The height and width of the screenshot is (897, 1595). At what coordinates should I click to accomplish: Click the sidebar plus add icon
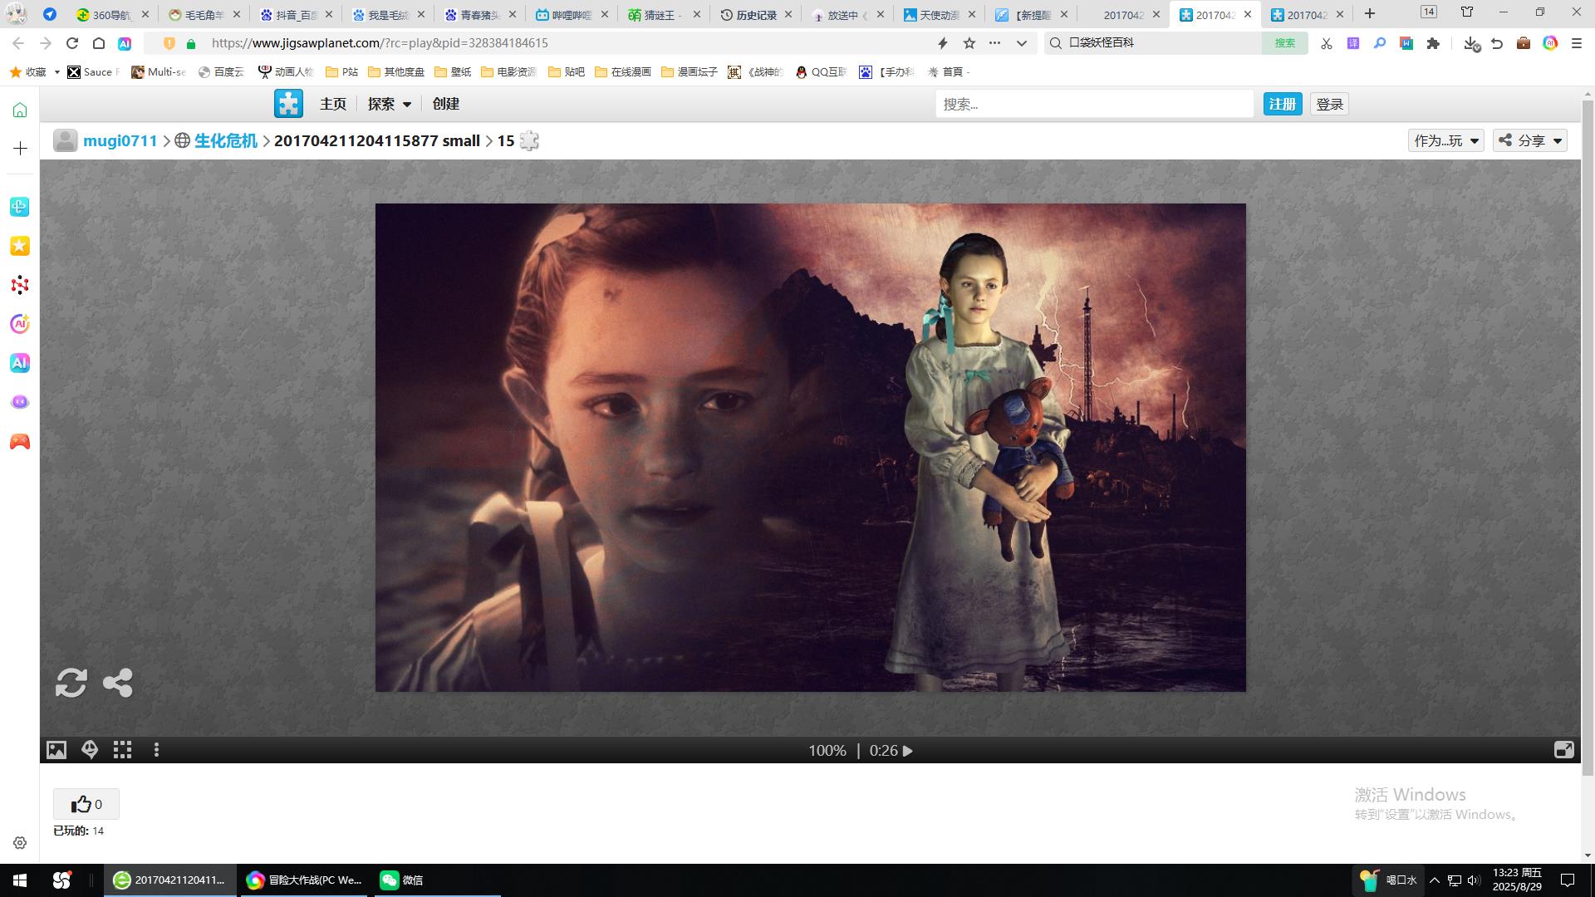point(20,148)
